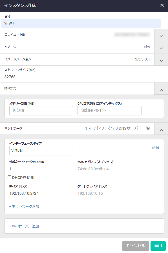
Task: Apply settings with the 適用 button
Action: (x=158, y=246)
